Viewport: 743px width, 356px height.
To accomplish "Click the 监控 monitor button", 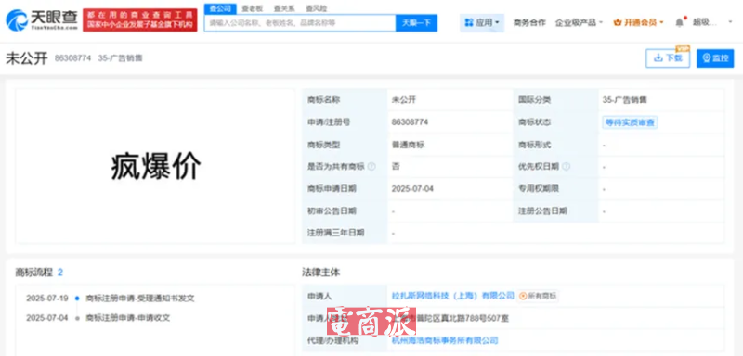I will pyautogui.click(x=715, y=58).
